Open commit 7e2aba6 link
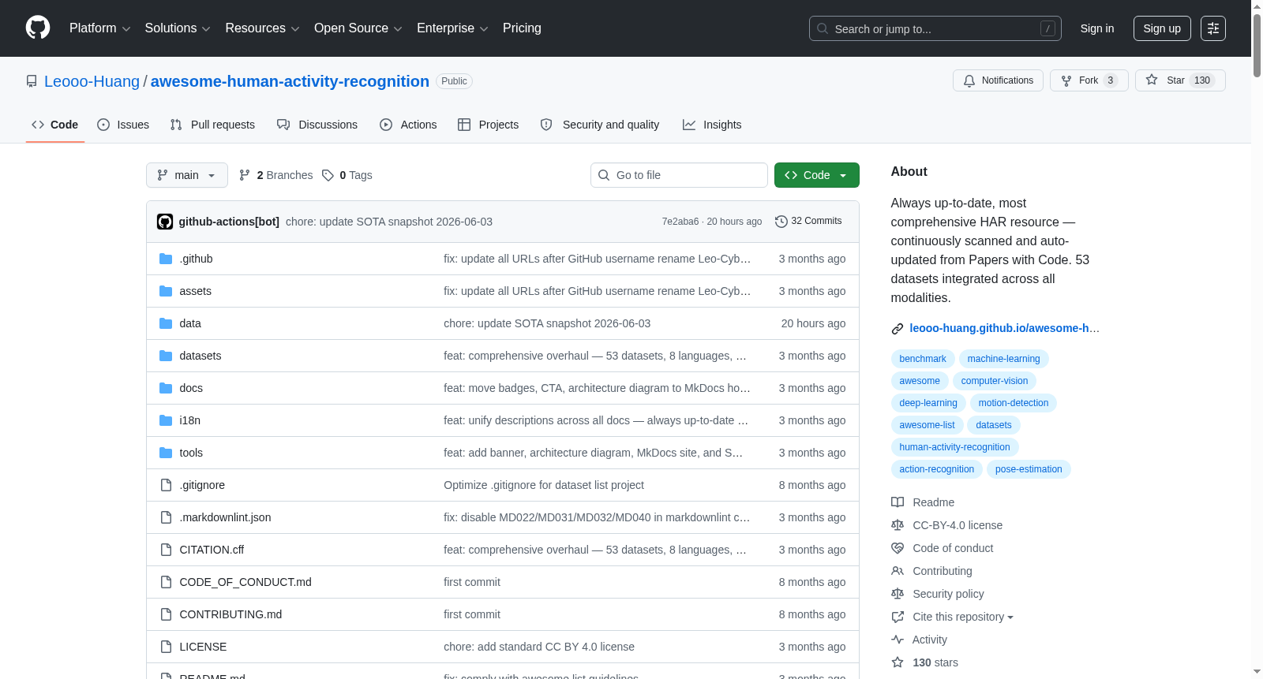The image size is (1263, 679). pyautogui.click(x=680, y=222)
